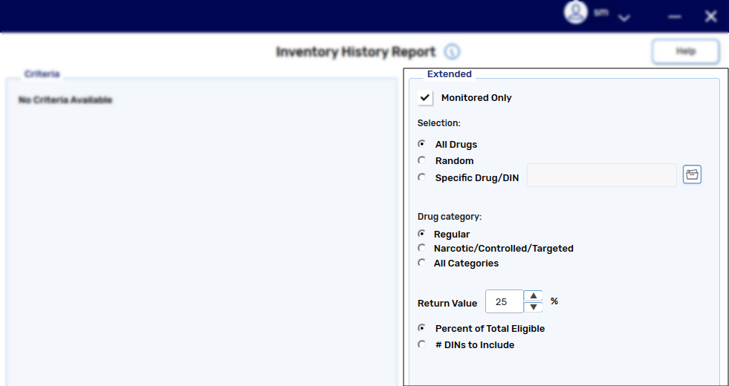The height and width of the screenshot is (386, 729).
Task: Open the drug search folder icon
Action: coord(692,174)
